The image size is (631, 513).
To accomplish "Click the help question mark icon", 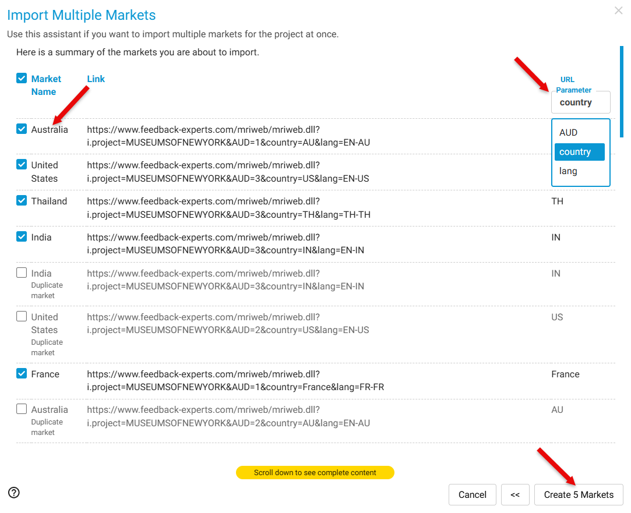I will click(14, 493).
